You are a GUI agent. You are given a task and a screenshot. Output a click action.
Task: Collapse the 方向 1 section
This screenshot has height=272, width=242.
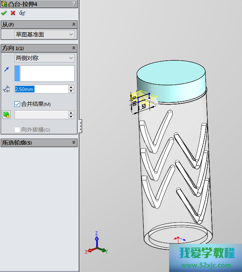click(x=74, y=48)
